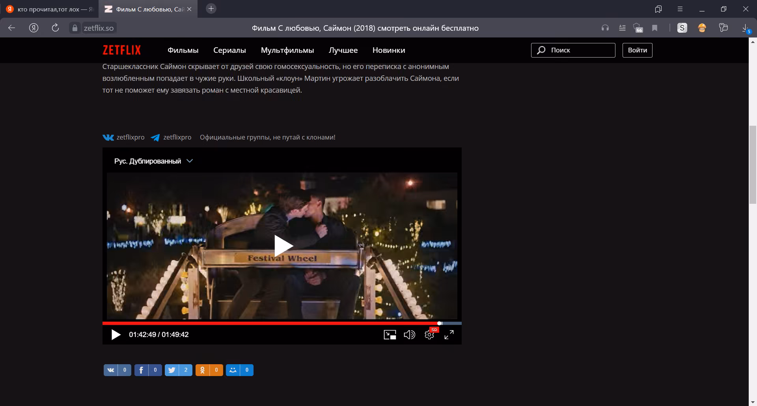Viewport: 757px width, 406px height.
Task: Bookmark this page in address bar
Action: 655,28
